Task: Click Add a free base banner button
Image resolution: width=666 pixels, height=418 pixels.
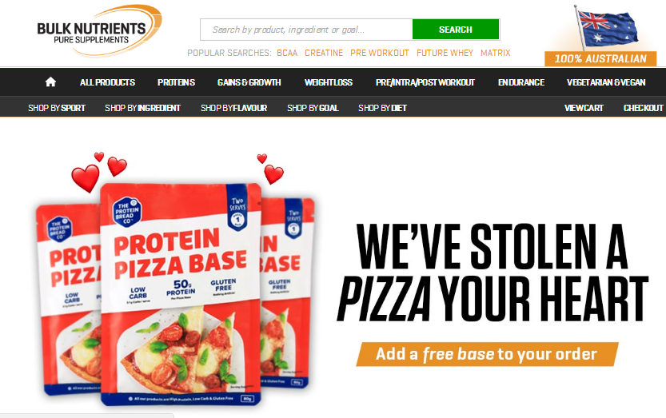Action: 487,354
